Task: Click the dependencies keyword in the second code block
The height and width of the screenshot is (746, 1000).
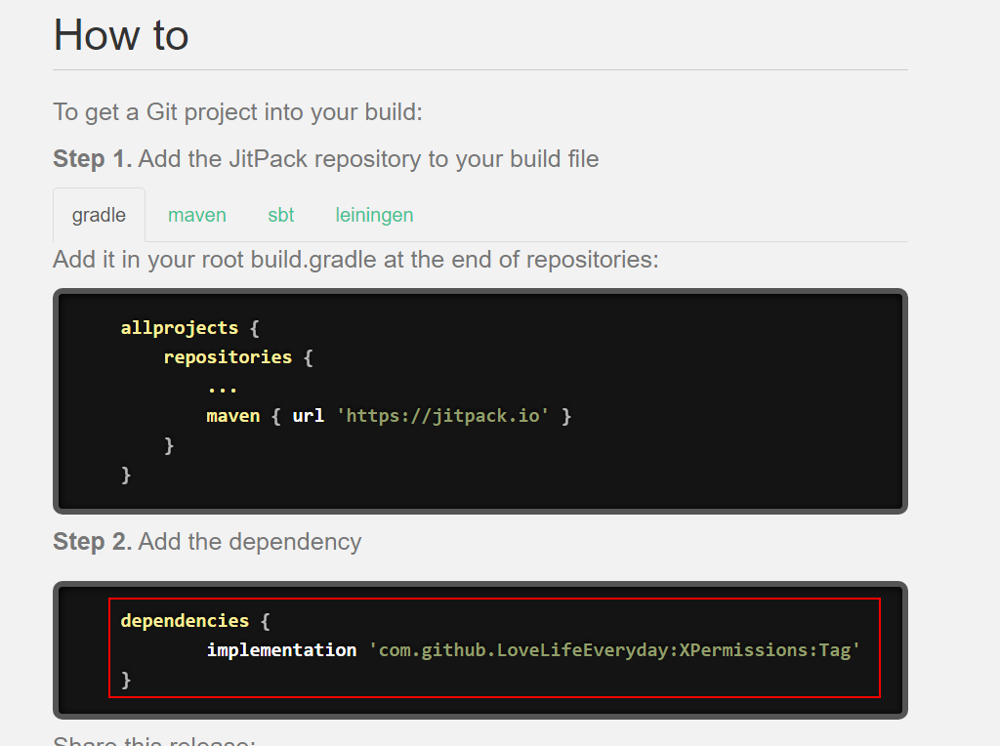Action: tap(185, 620)
